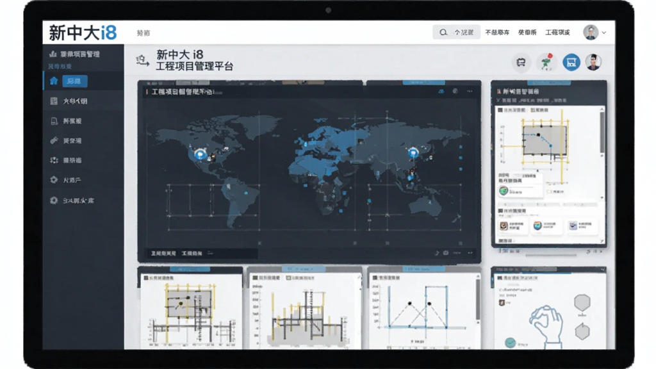The image size is (656, 369).
Task: Click the tag icon in the sidebar
Action: (54, 140)
